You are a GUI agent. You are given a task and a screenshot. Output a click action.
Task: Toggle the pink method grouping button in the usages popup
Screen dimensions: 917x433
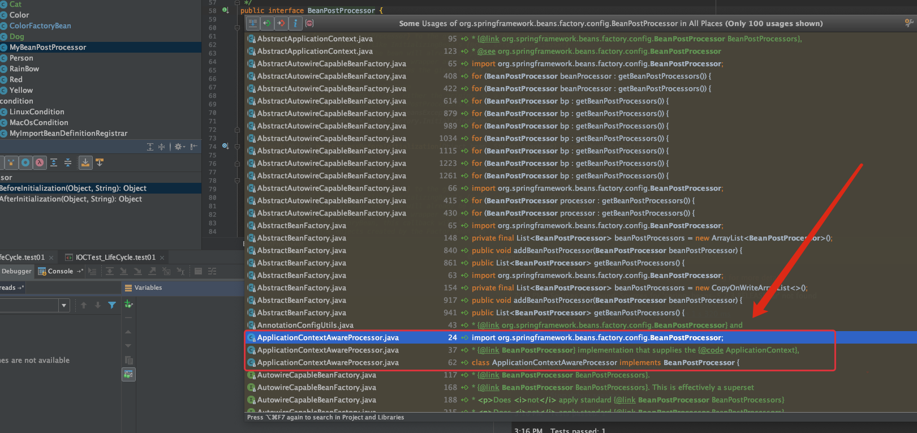[309, 23]
